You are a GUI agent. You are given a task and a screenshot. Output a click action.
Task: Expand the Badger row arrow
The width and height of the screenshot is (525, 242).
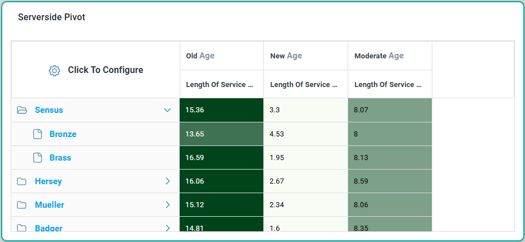pos(167,228)
